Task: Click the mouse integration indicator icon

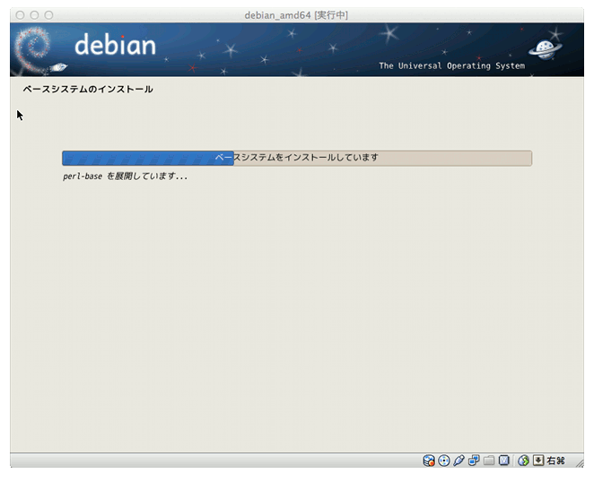Action: pyautogui.click(x=524, y=460)
